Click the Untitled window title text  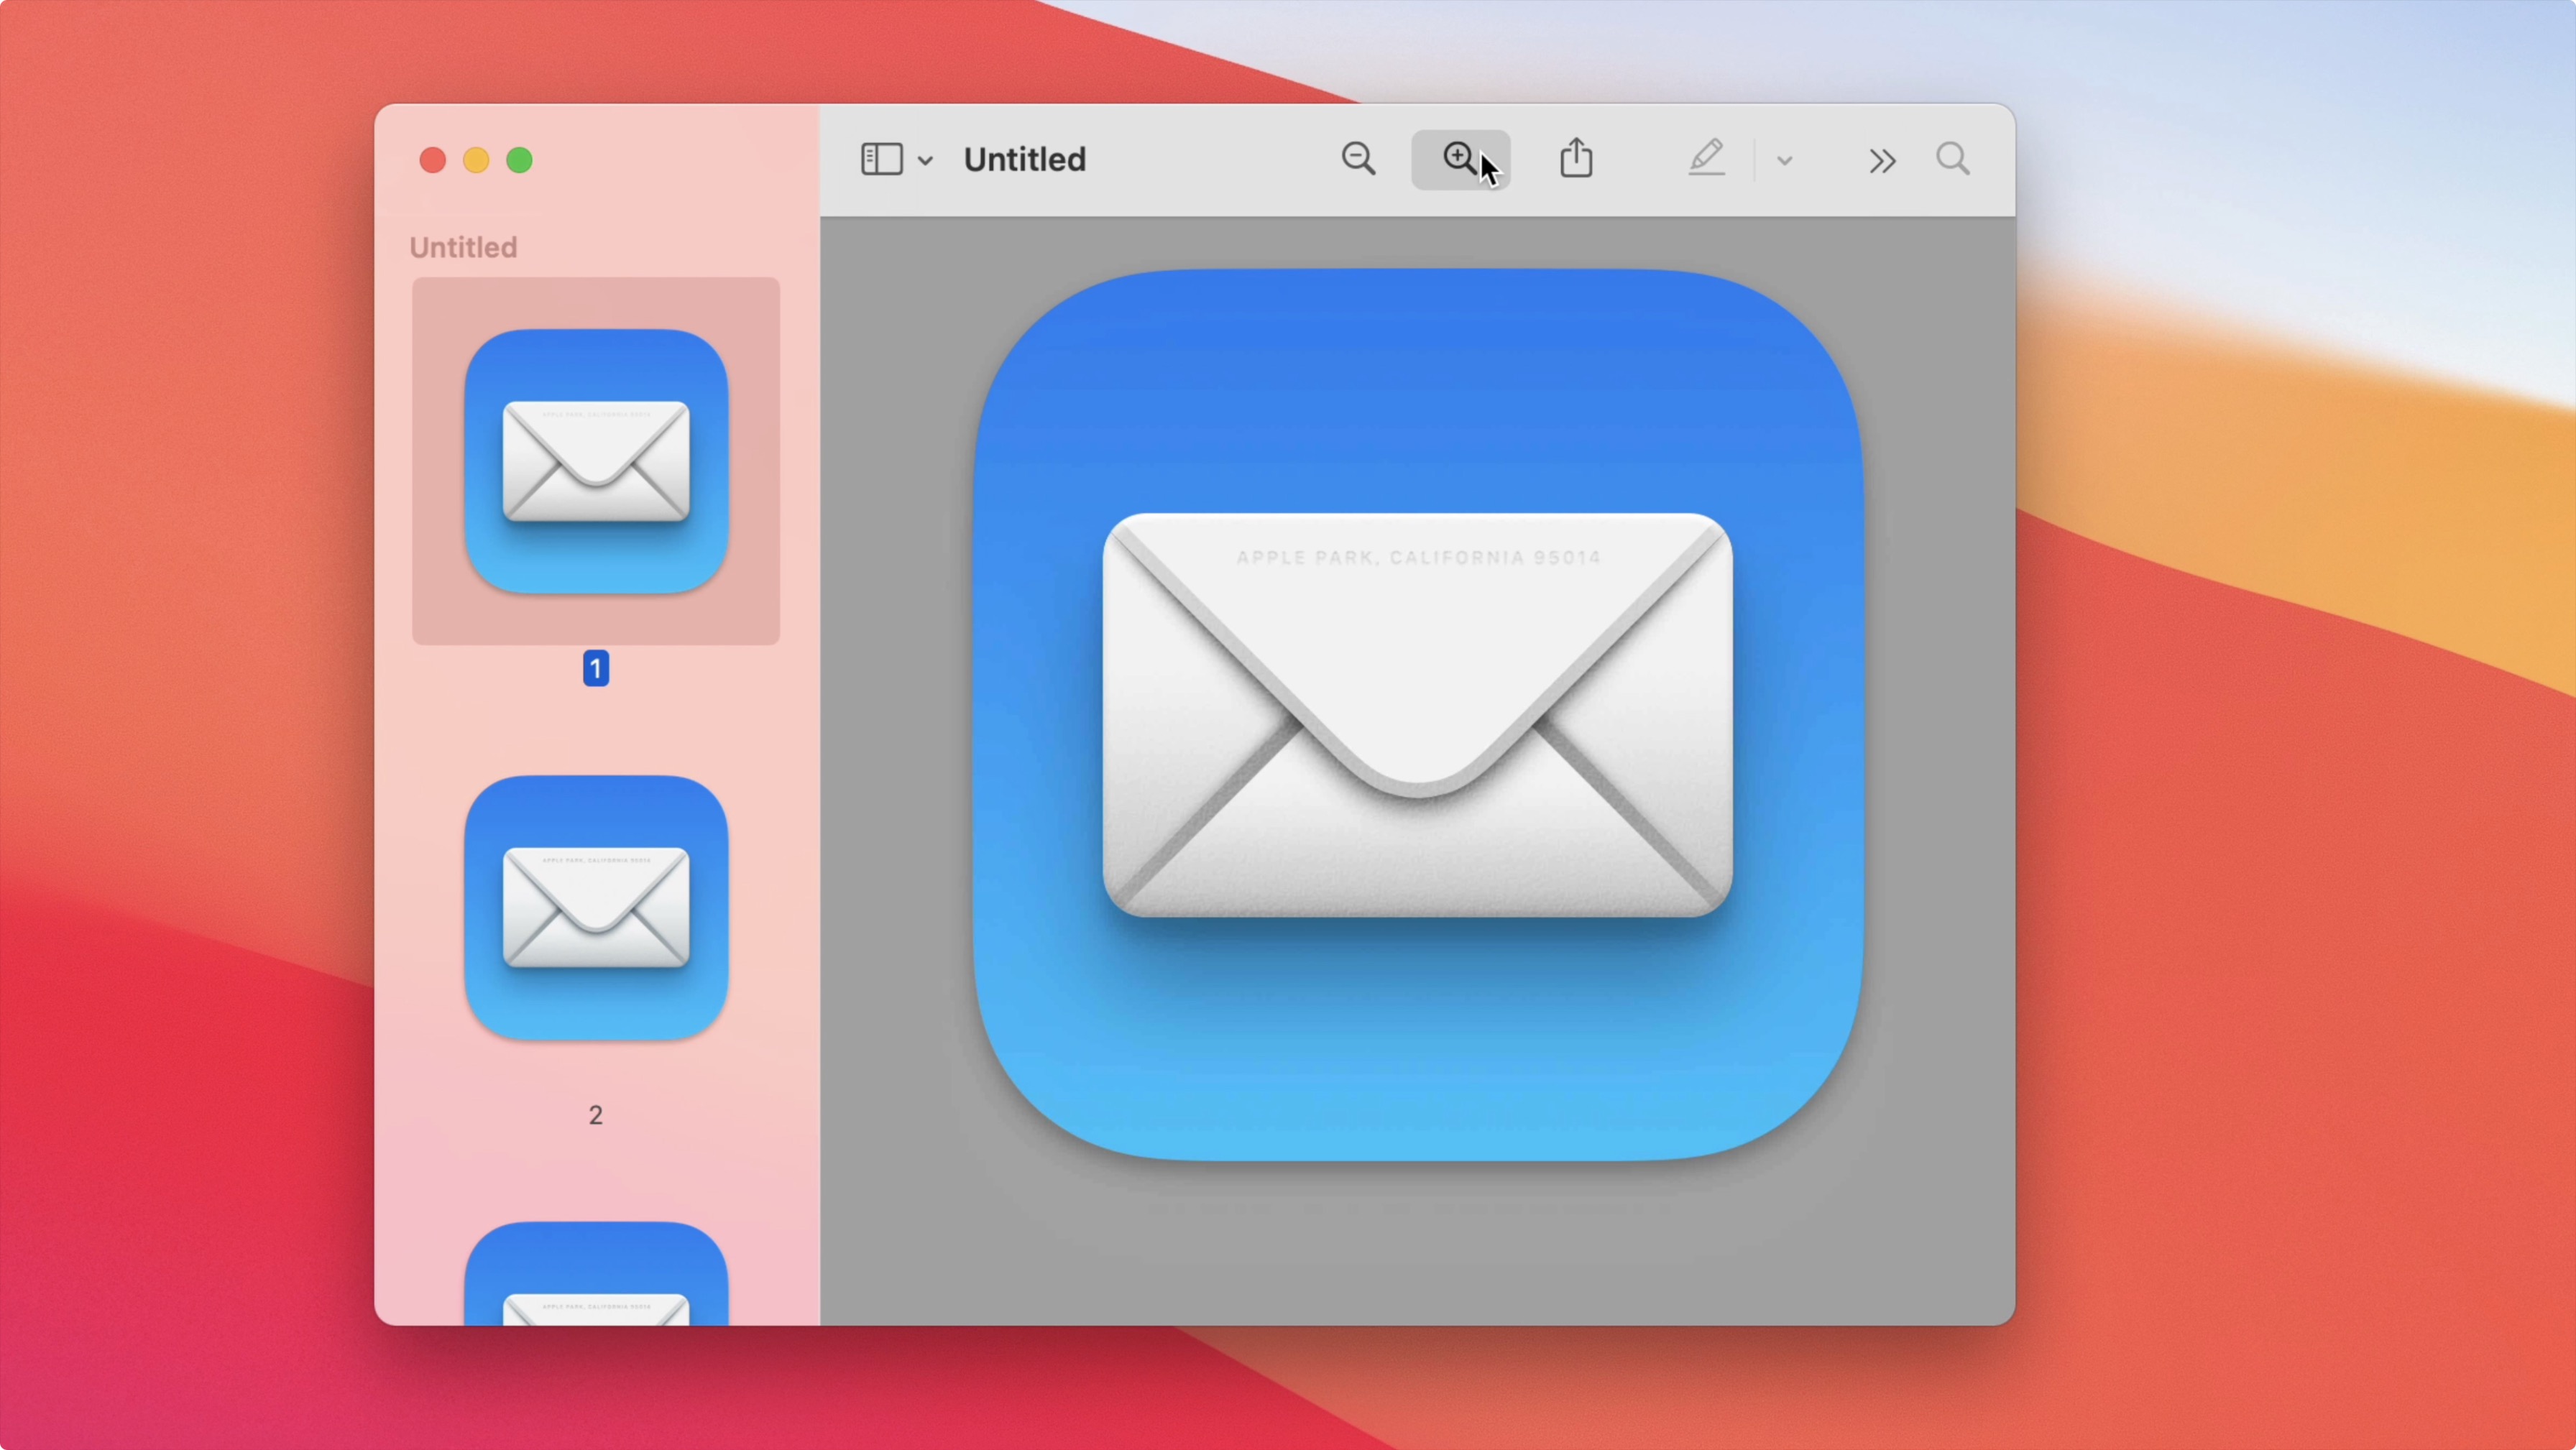(x=1024, y=159)
